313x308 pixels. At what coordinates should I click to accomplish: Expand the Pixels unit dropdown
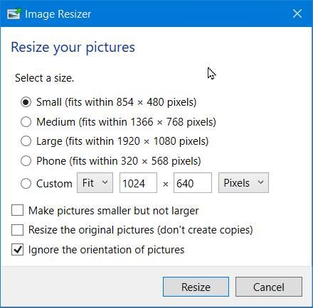click(x=243, y=183)
